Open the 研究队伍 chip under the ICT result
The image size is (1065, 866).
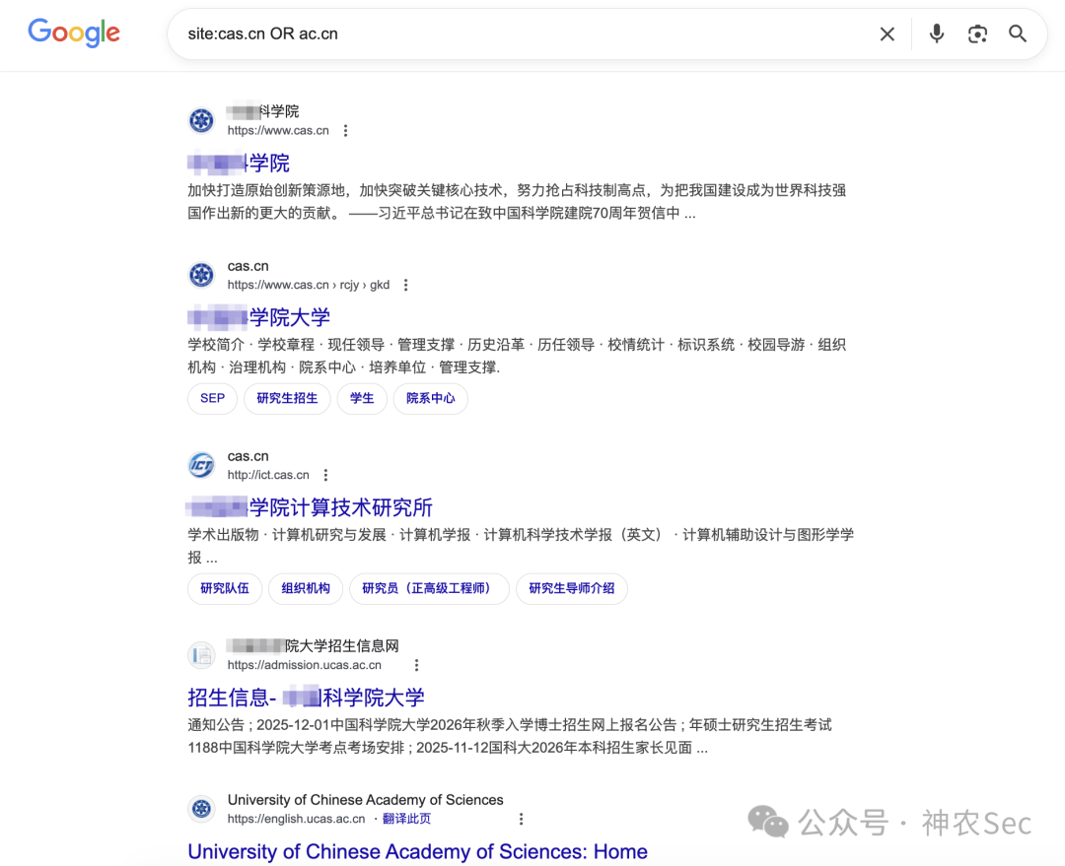coord(224,588)
